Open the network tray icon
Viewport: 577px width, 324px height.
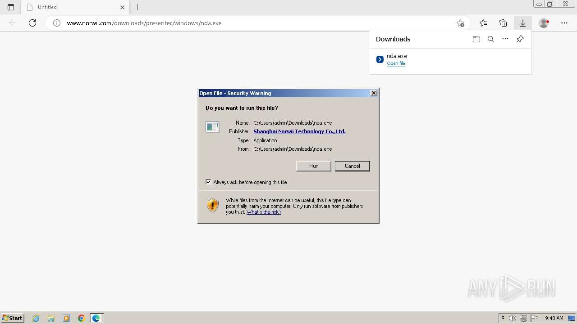click(x=523, y=318)
